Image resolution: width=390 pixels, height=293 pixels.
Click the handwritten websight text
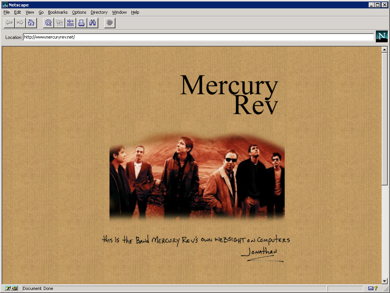196,240
